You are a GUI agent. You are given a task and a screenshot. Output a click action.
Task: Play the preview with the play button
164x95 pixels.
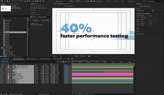pos(145,6)
